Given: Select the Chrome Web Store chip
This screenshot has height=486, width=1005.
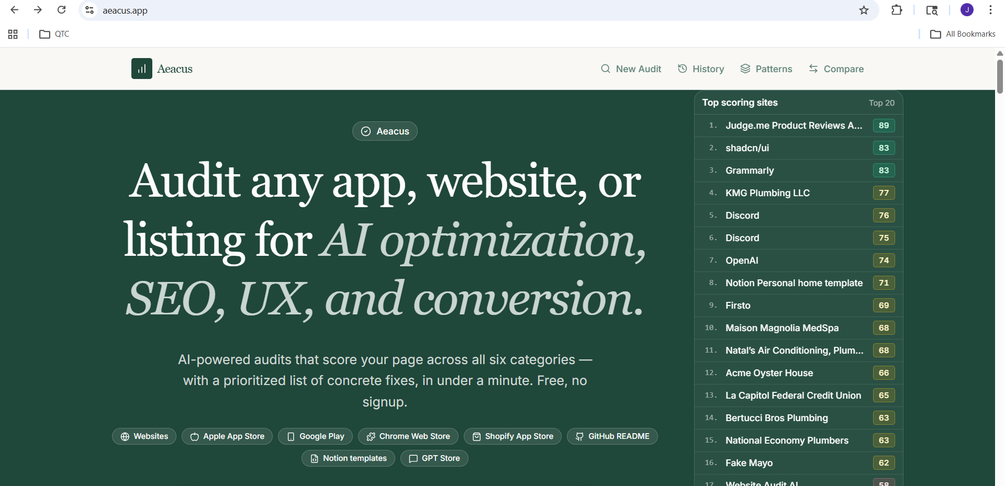Looking at the screenshot, I should coord(408,436).
